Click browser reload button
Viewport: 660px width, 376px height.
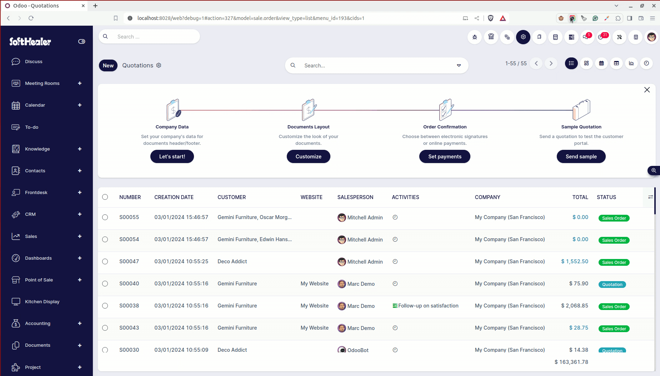(x=31, y=18)
